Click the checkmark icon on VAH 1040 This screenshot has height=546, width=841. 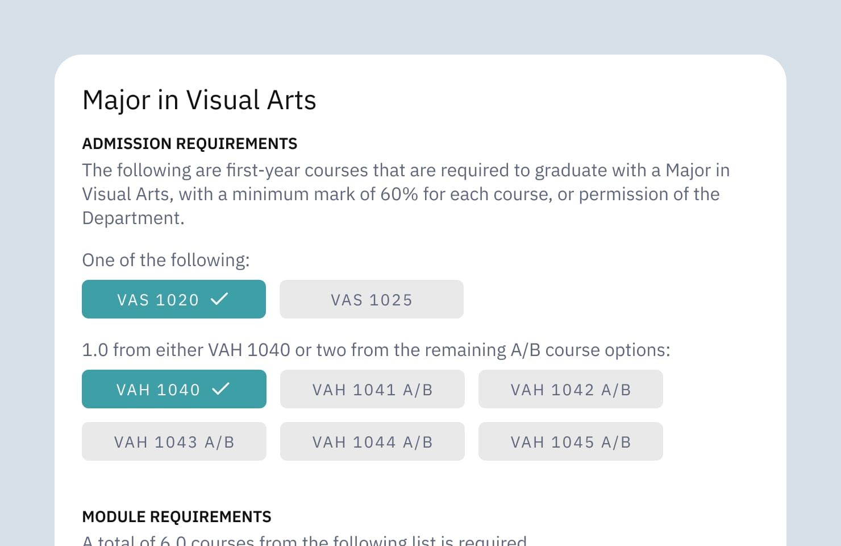[222, 389]
